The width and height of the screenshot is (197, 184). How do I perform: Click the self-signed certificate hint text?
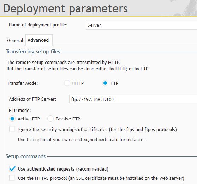point(81,140)
